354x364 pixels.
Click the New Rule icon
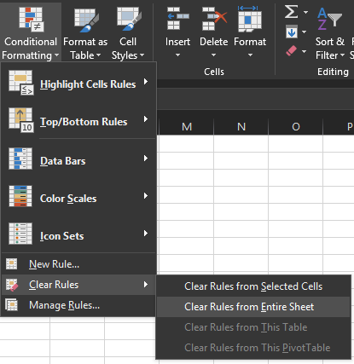(12, 264)
